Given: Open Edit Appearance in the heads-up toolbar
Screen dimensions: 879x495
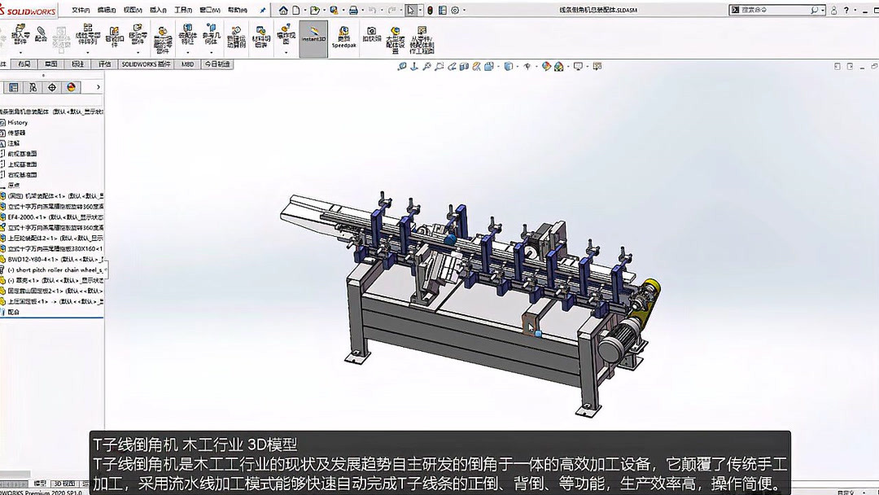Looking at the screenshot, I should 545,65.
